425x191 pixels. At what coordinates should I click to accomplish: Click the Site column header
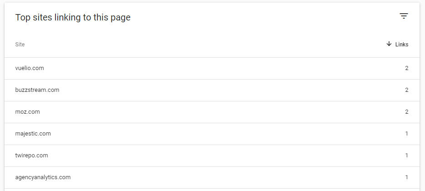tap(20, 45)
